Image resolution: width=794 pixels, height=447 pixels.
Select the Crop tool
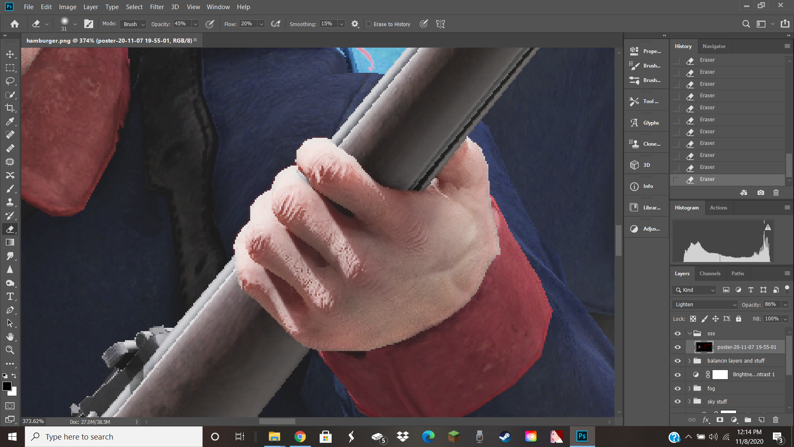pyautogui.click(x=10, y=108)
